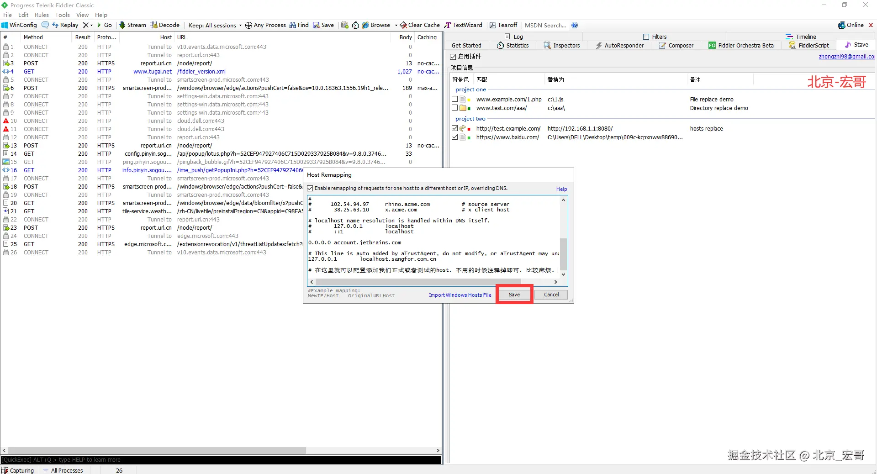Check the www.example.com/1.php rule checkbox
This screenshot has width=877, height=474.
454,99
